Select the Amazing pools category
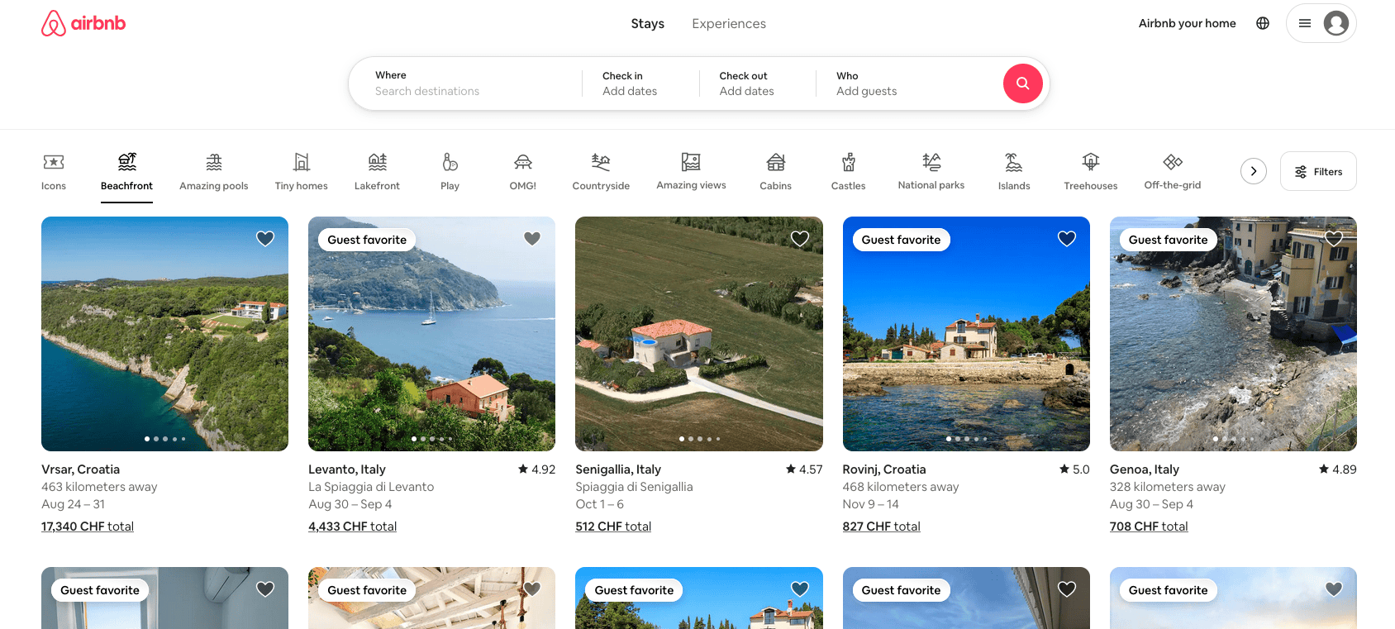The width and height of the screenshot is (1395, 629). [214, 172]
